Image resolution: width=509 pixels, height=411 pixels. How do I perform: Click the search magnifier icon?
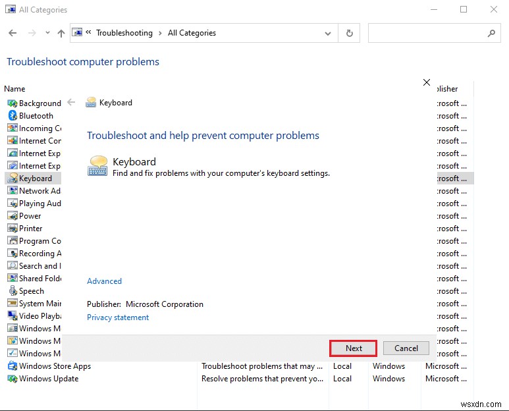point(491,33)
